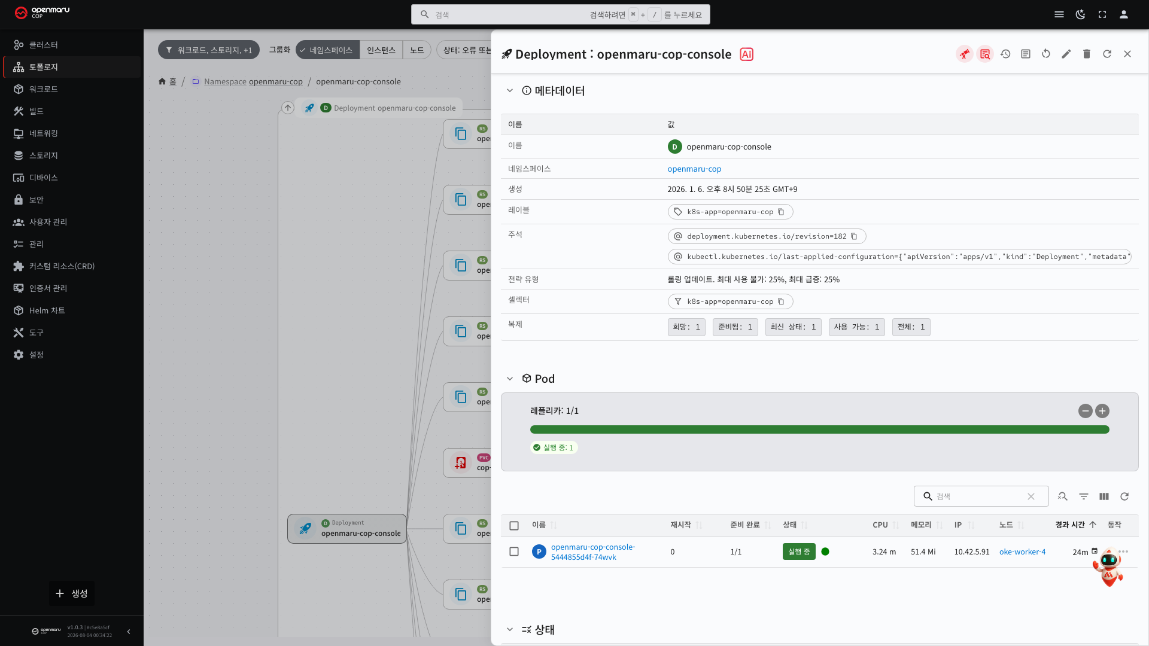Open the openmaru-cop namespace link in metadata
Image resolution: width=1149 pixels, height=646 pixels.
click(x=694, y=169)
